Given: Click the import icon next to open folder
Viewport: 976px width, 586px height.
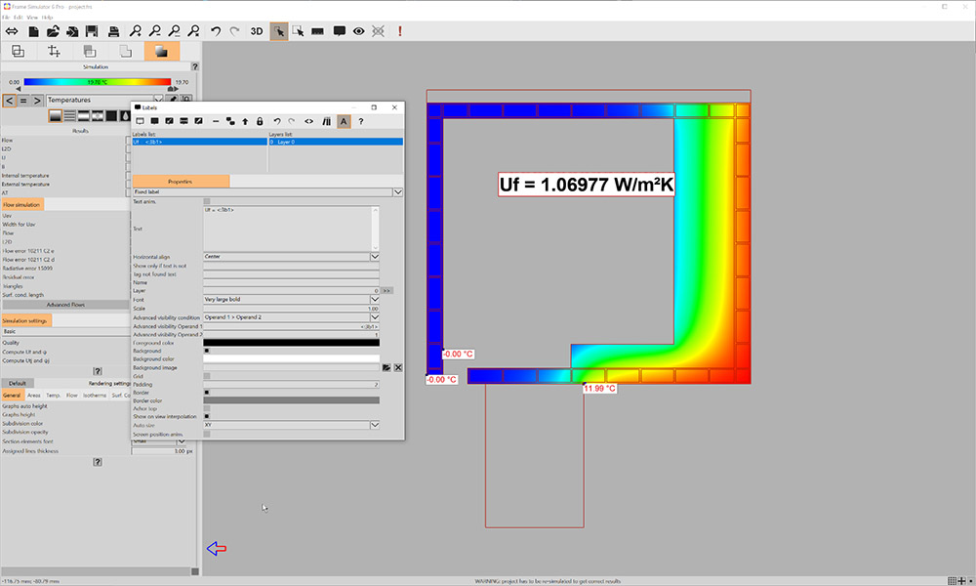Looking at the screenshot, I should coord(73,31).
